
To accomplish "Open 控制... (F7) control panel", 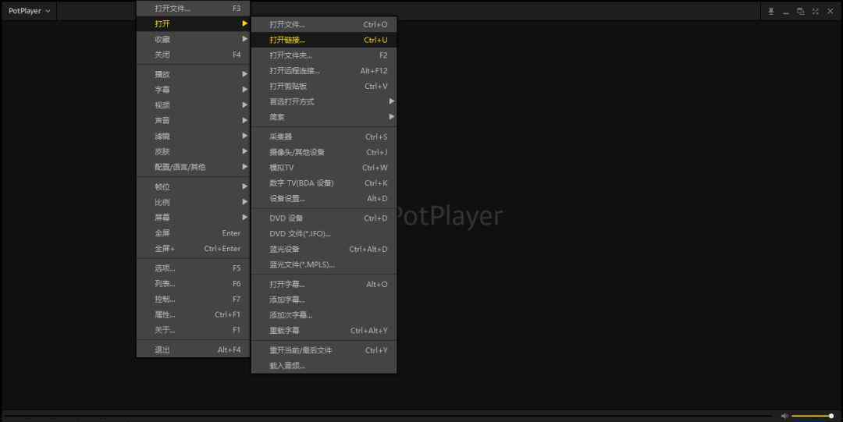I will (193, 299).
